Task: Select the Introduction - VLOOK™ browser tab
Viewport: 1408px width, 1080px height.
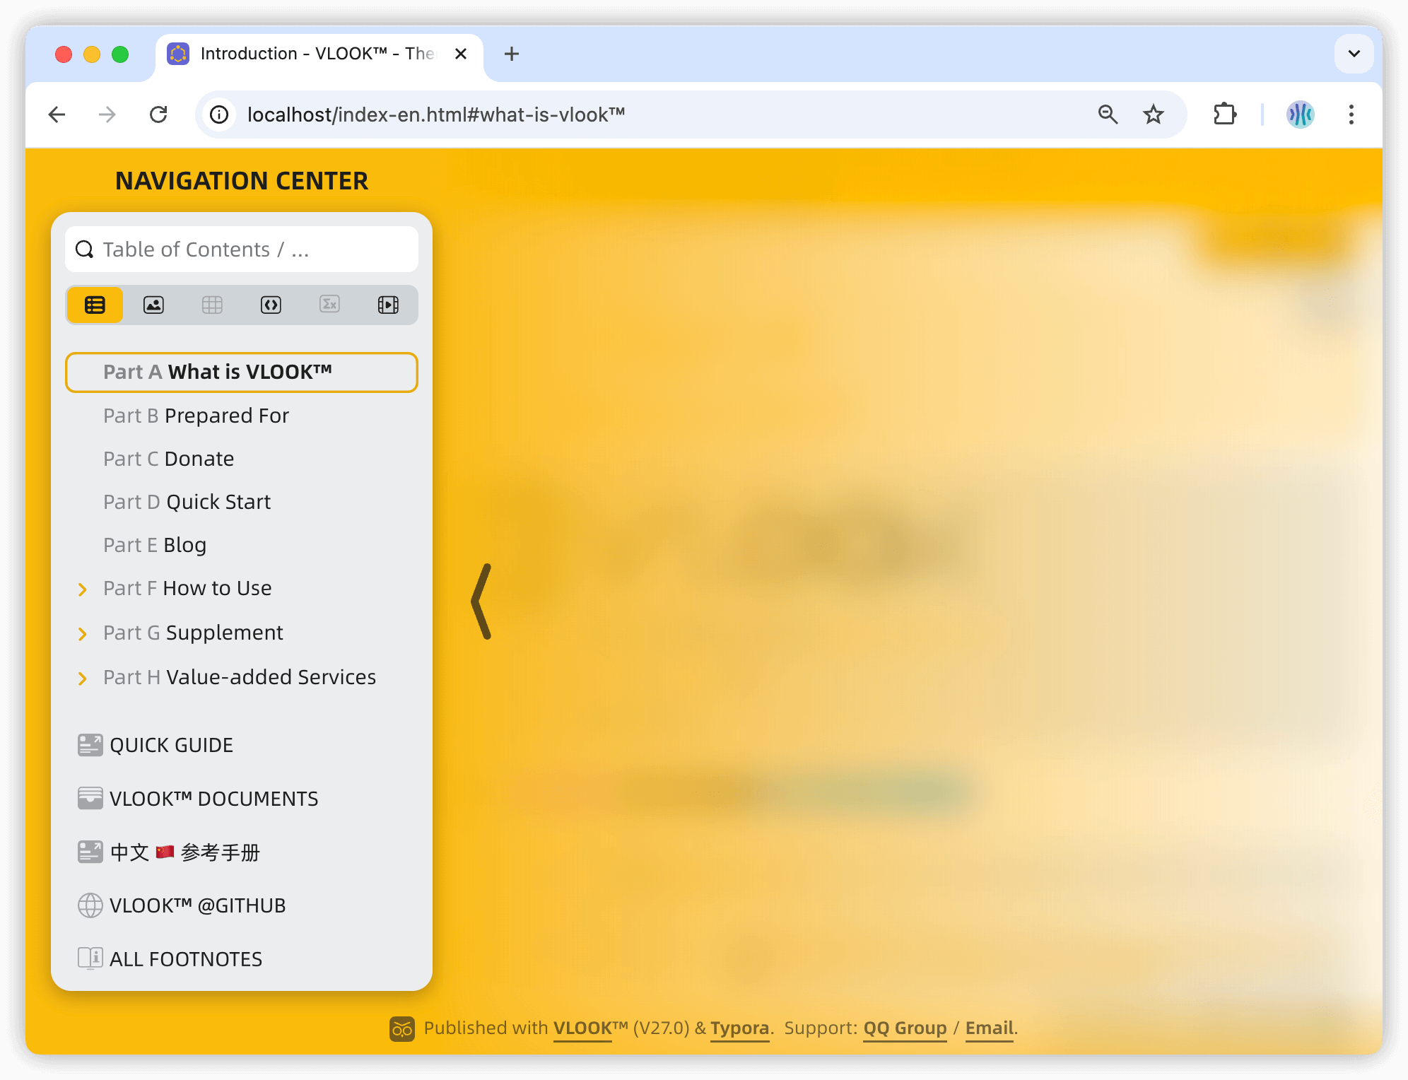Action: click(319, 55)
